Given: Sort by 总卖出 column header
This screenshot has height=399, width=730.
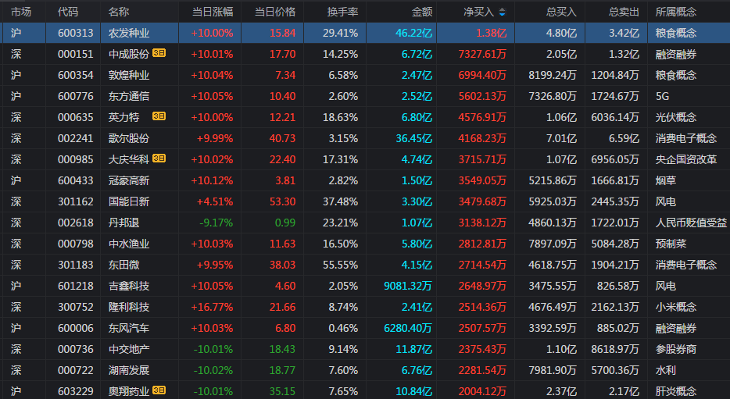Looking at the screenshot, I should tap(624, 12).
